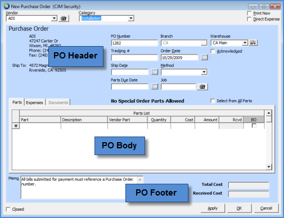Click the BO column header

pyautogui.click(x=254, y=120)
